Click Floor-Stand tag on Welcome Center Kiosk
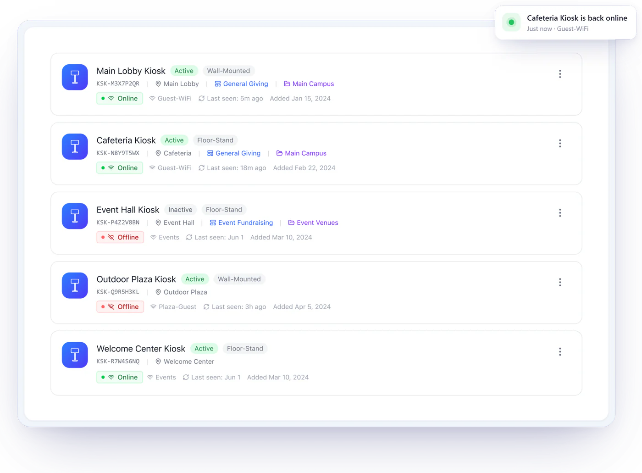 (245, 349)
